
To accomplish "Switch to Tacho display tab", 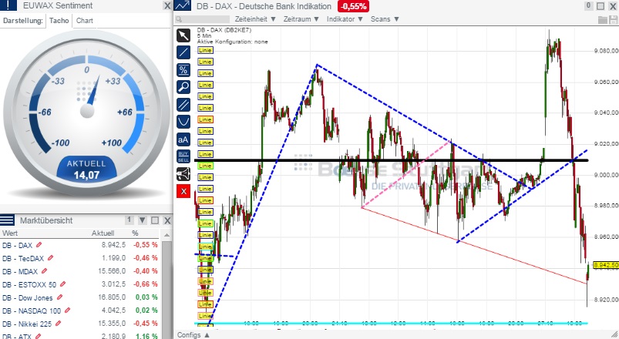I will point(59,21).
